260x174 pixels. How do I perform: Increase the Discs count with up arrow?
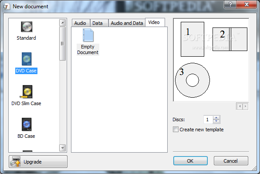coord(216,118)
